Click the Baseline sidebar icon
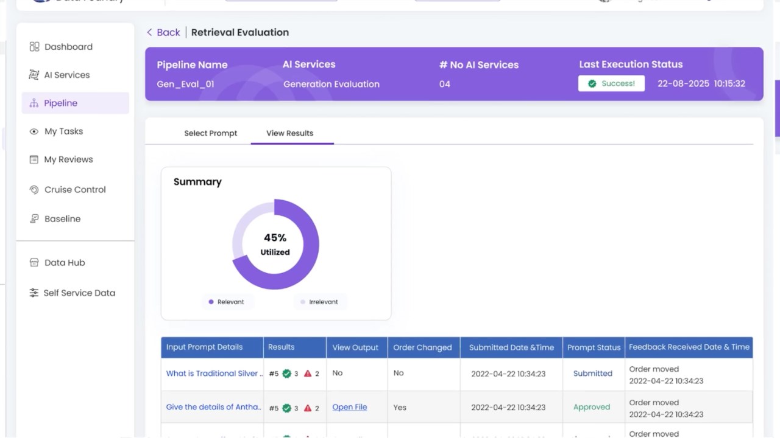The image size is (780, 438). coord(34,219)
